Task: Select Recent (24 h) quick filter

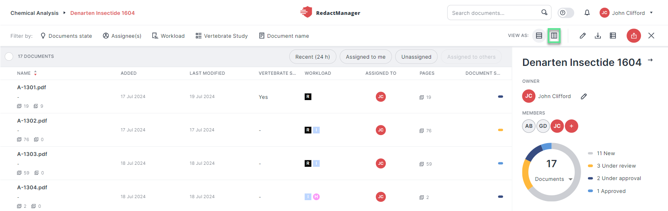Action: [313, 57]
